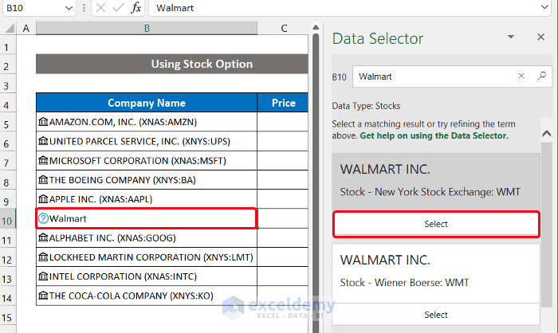The height and width of the screenshot is (333, 558).
Task: Open the Data Selector help link
Action: (x=434, y=135)
